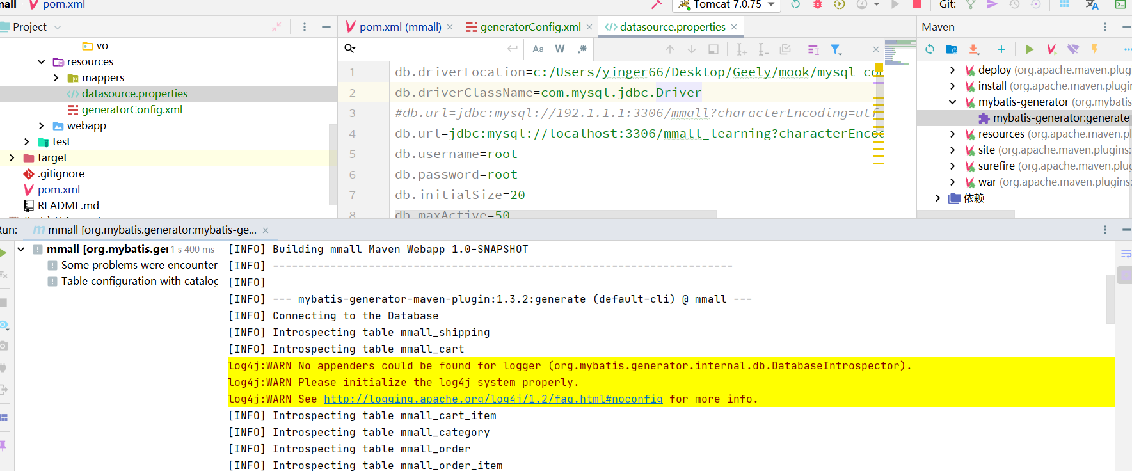
Task: Expand the install Maven plugin
Action: 952,86
